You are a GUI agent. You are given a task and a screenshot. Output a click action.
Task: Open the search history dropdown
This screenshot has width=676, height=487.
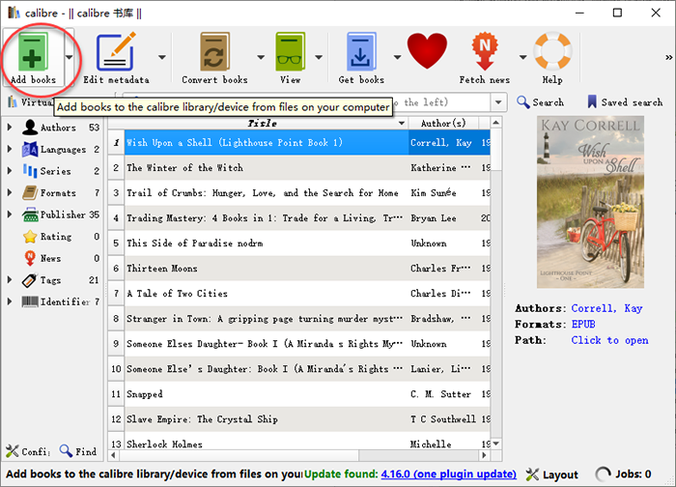[x=498, y=102]
